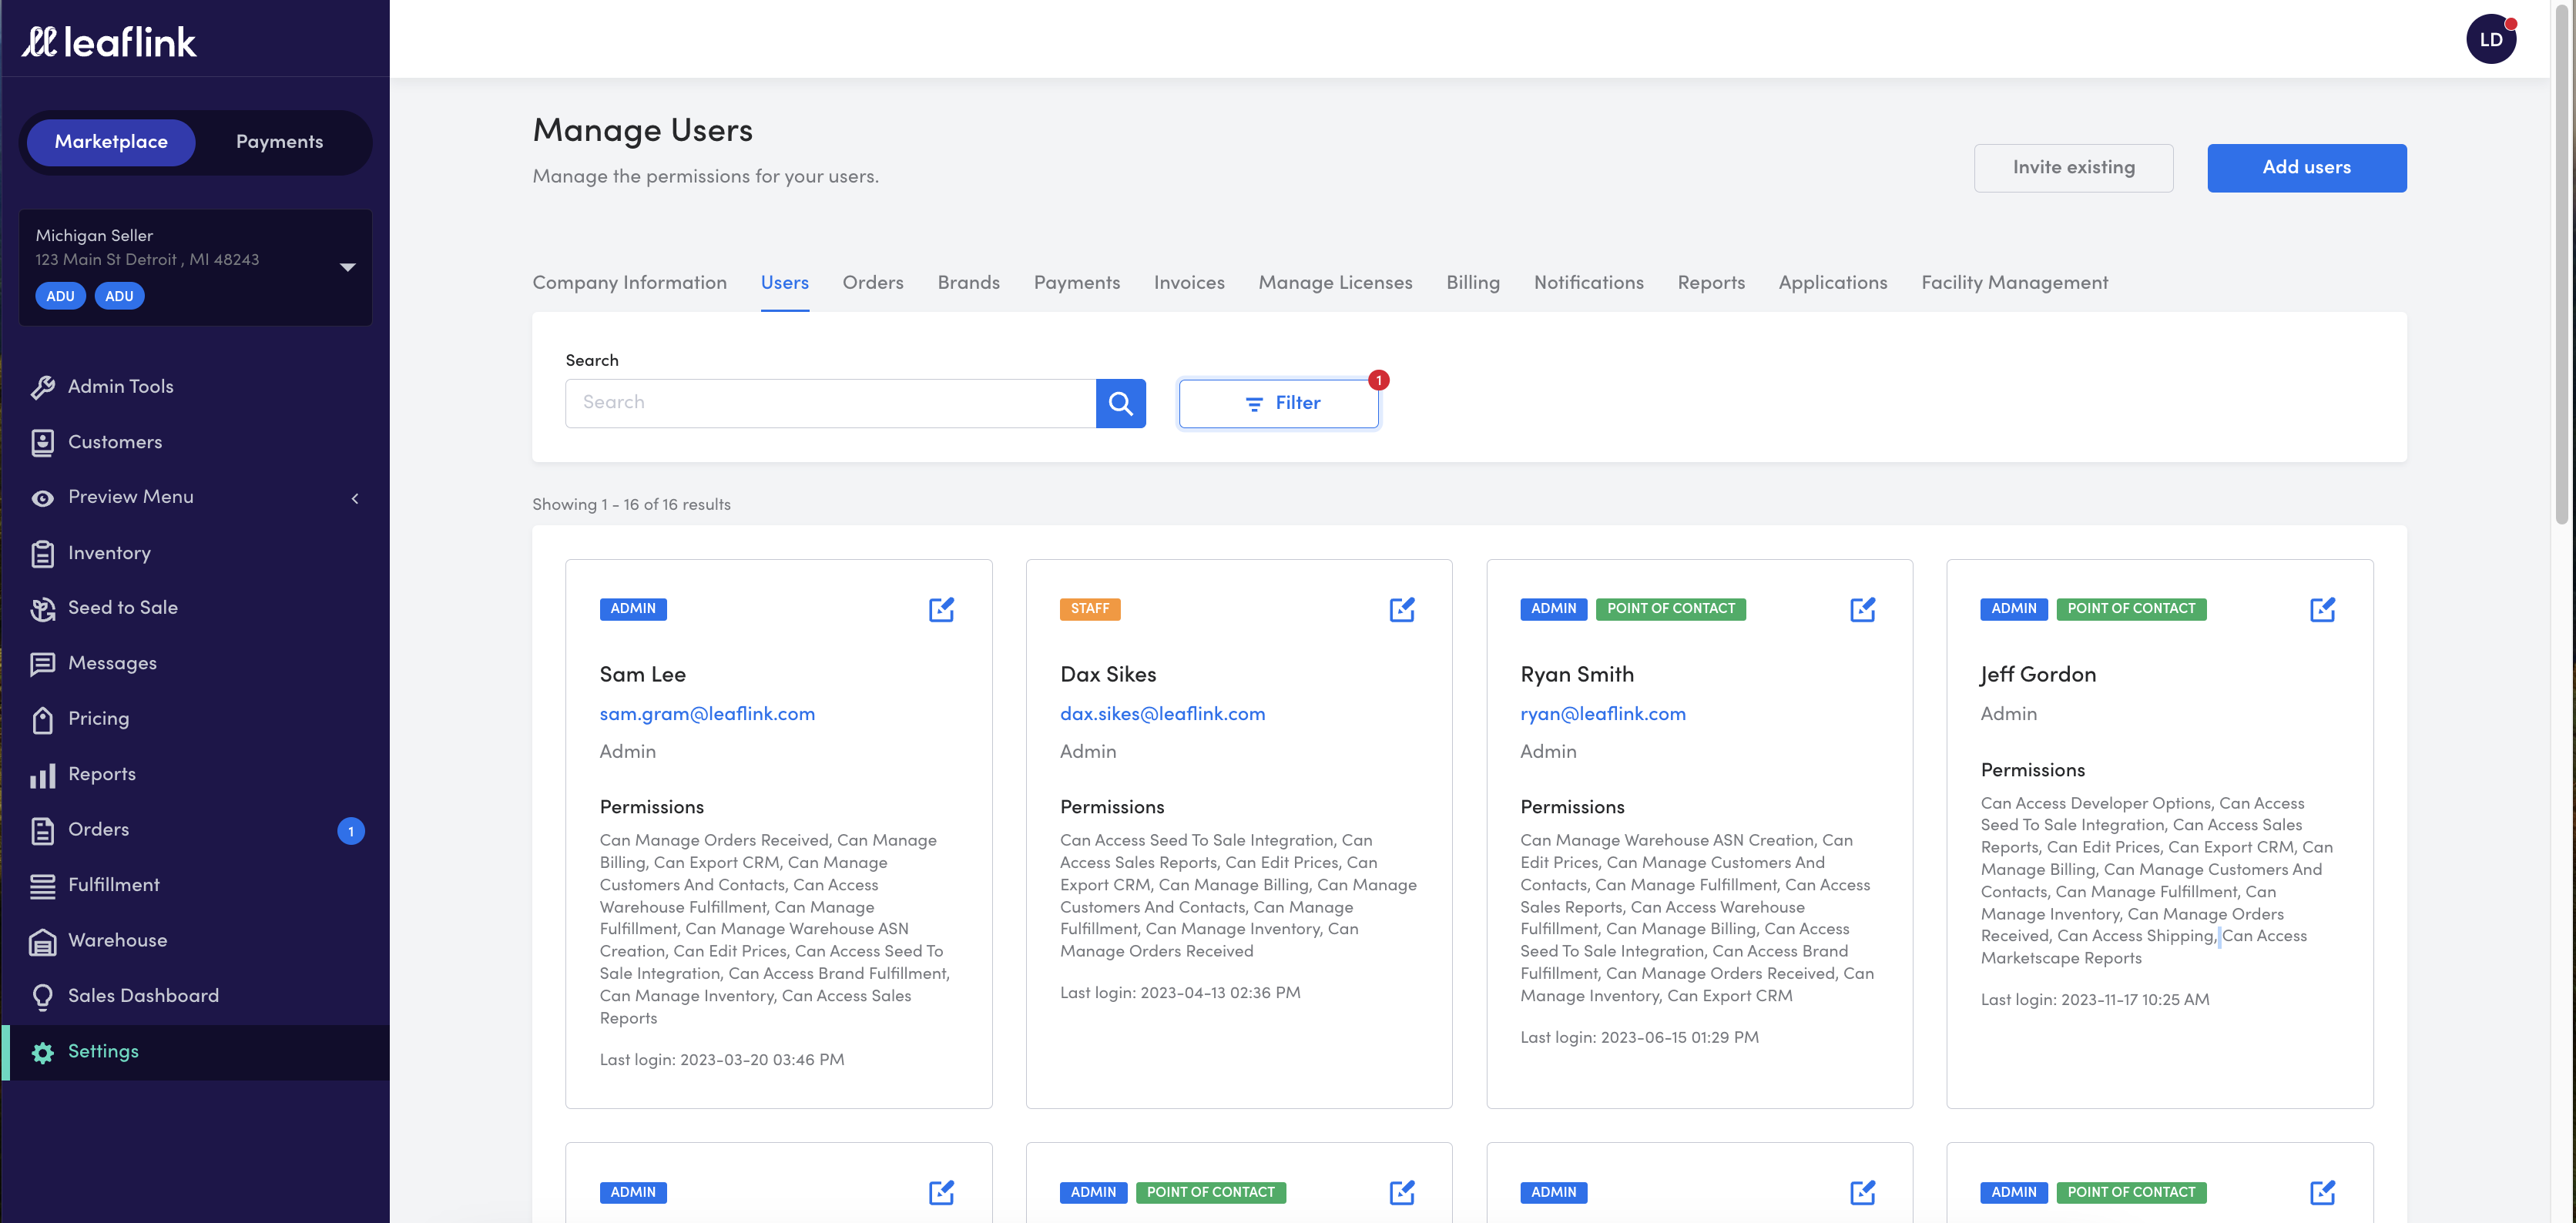
Task: Edit Jeff Gordon's user card
Action: click(x=2322, y=609)
